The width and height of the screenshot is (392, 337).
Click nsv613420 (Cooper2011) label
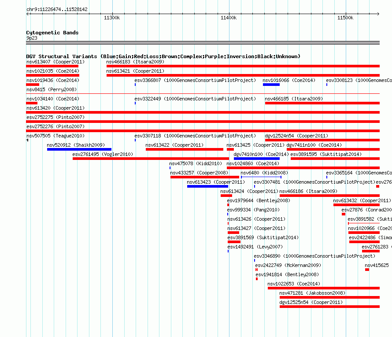pos(55,108)
